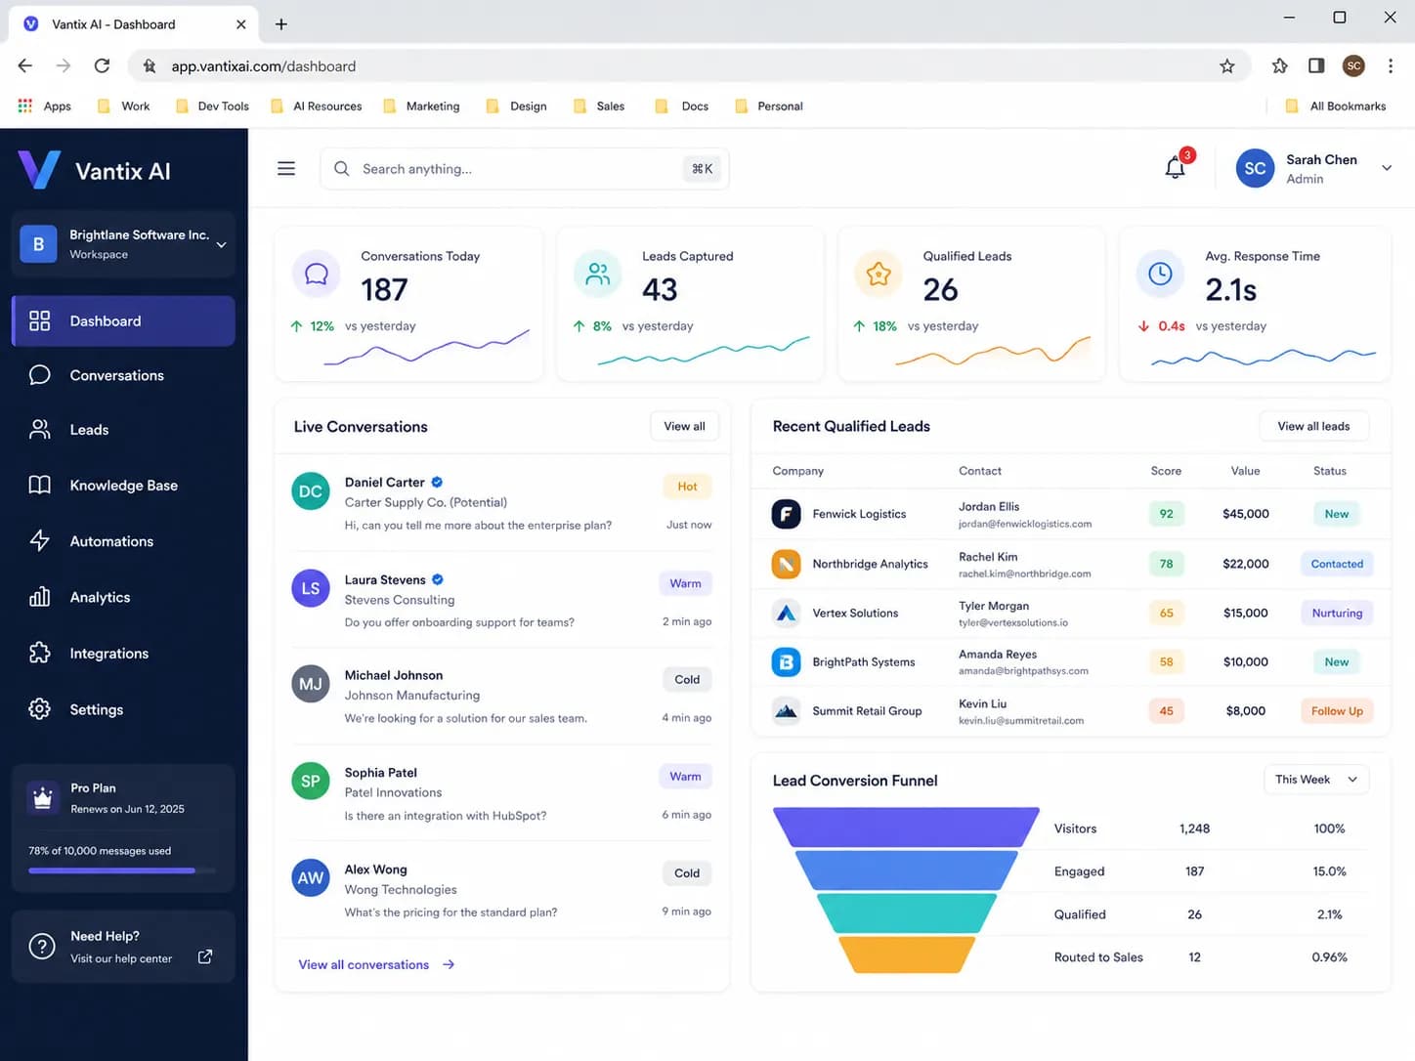Image resolution: width=1415 pixels, height=1061 pixels.
Task: Open the Chrome three-dot menu
Action: [1391, 65]
